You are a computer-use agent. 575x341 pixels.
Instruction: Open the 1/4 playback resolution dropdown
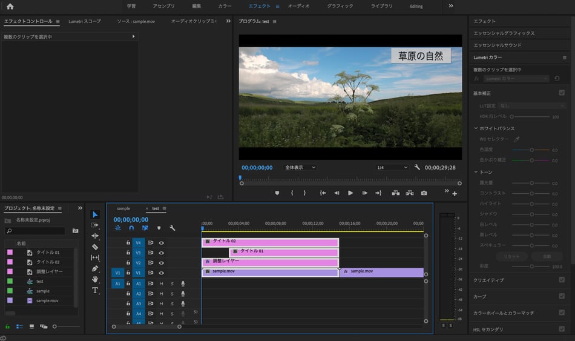tap(392, 167)
